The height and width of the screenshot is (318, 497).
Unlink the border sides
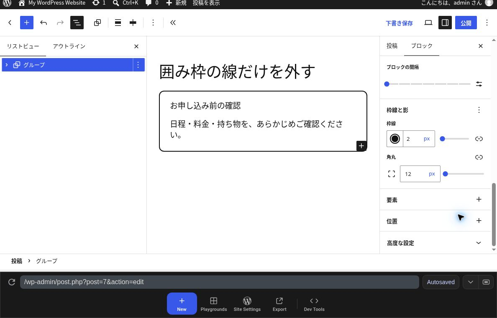click(x=479, y=139)
